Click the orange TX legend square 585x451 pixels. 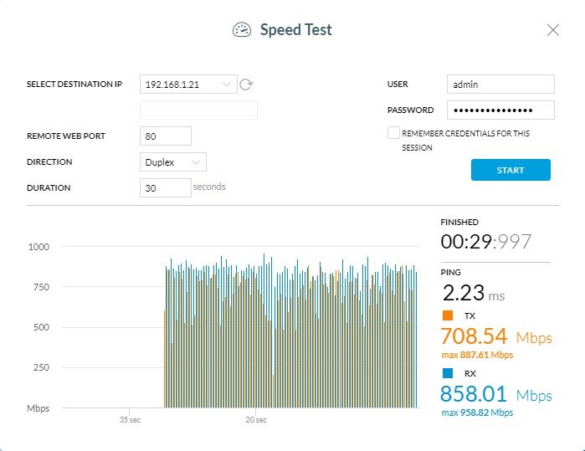(447, 315)
